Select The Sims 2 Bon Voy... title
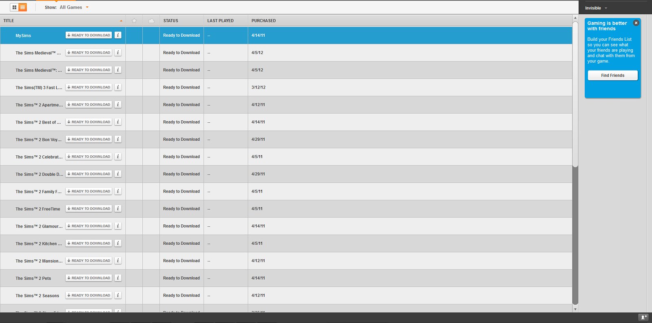Image resolution: width=652 pixels, height=323 pixels. point(39,140)
